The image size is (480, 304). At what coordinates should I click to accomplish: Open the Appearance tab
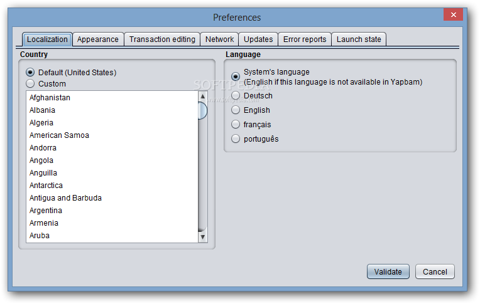pos(98,39)
